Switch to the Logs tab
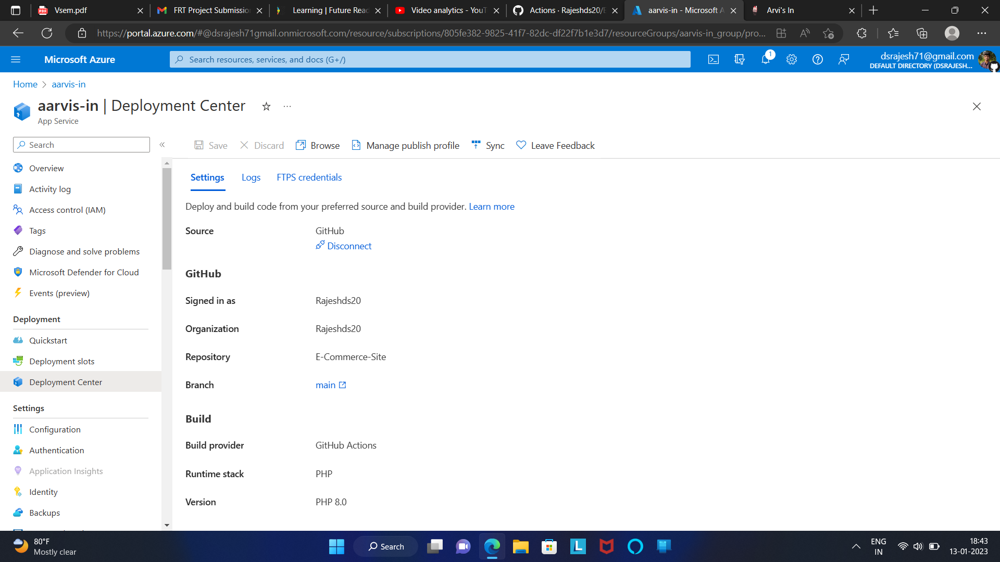1000x562 pixels. click(x=251, y=177)
